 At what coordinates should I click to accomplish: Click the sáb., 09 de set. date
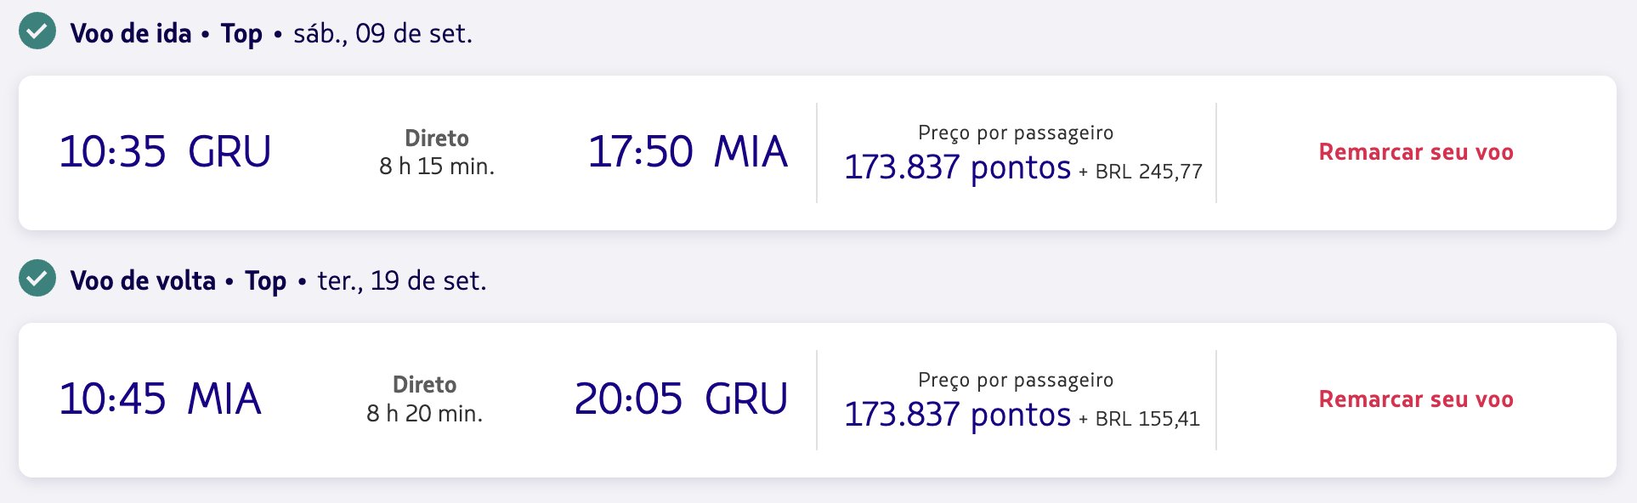click(x=382, y=33)
